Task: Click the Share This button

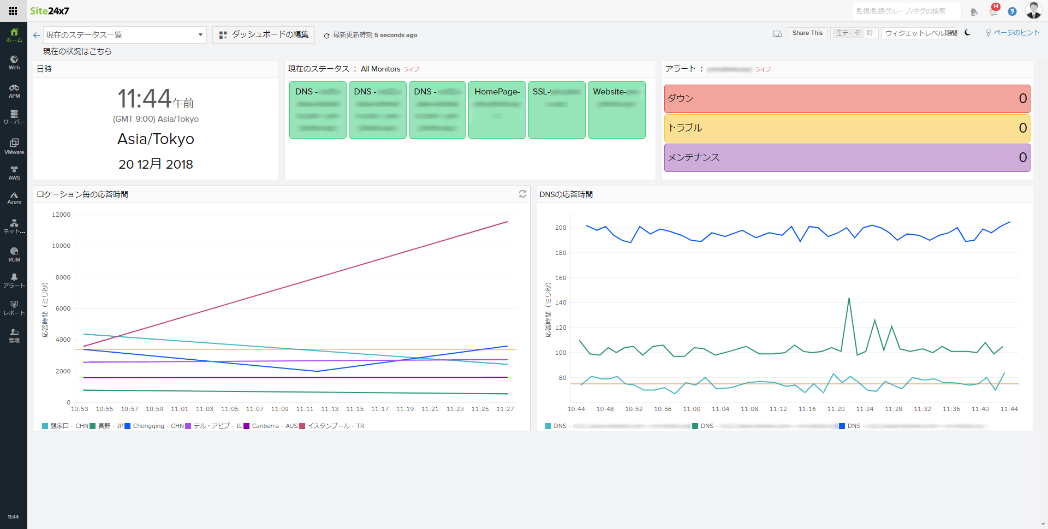Action: coord(807,33)
